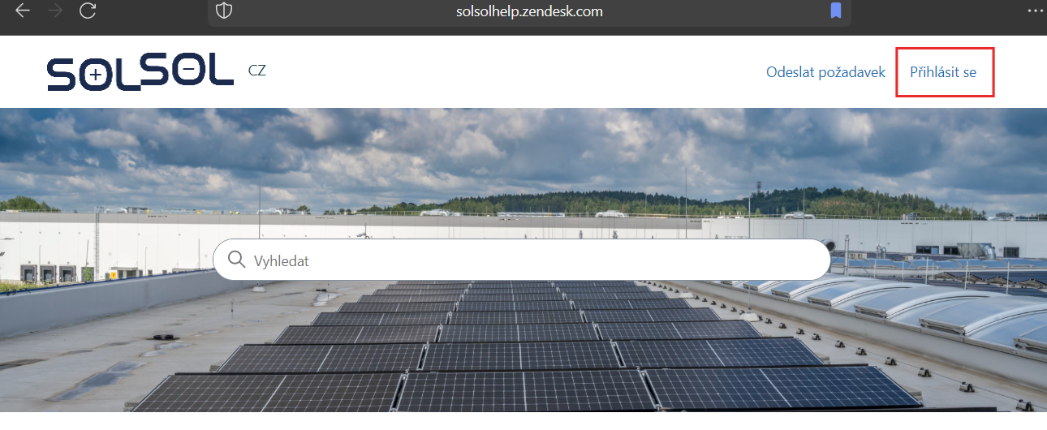
Task: Click the minus symbol inside SOLSOL logo
Action: click(188, 71)
